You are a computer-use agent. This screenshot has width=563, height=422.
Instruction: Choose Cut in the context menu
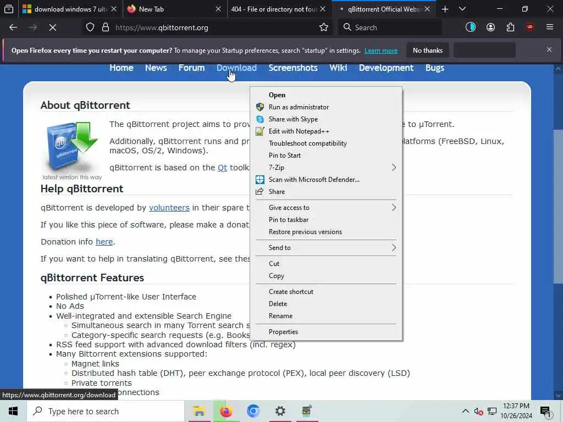tap(326, 264)
